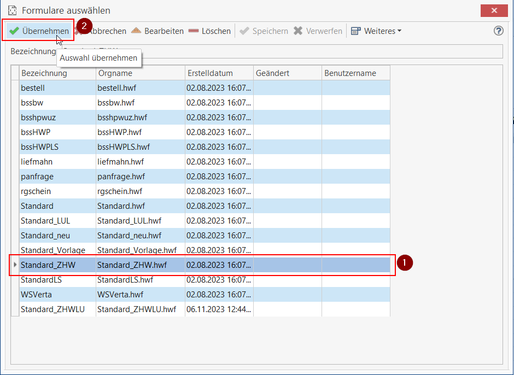Screen dimensions: 514x375
Task: Close the Formulare auswählen dialog
Action: point(494,10)
